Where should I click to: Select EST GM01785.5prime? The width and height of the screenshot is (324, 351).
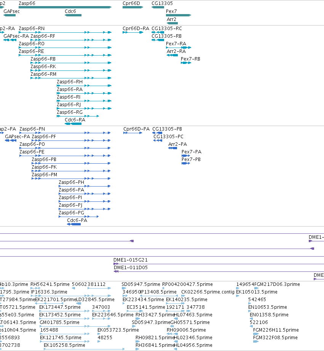click(x=59, y=322)
